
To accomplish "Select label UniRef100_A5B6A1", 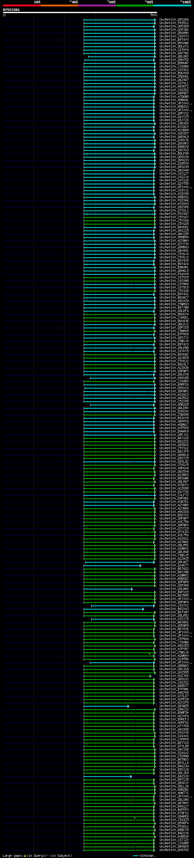I will coord(174,100).
